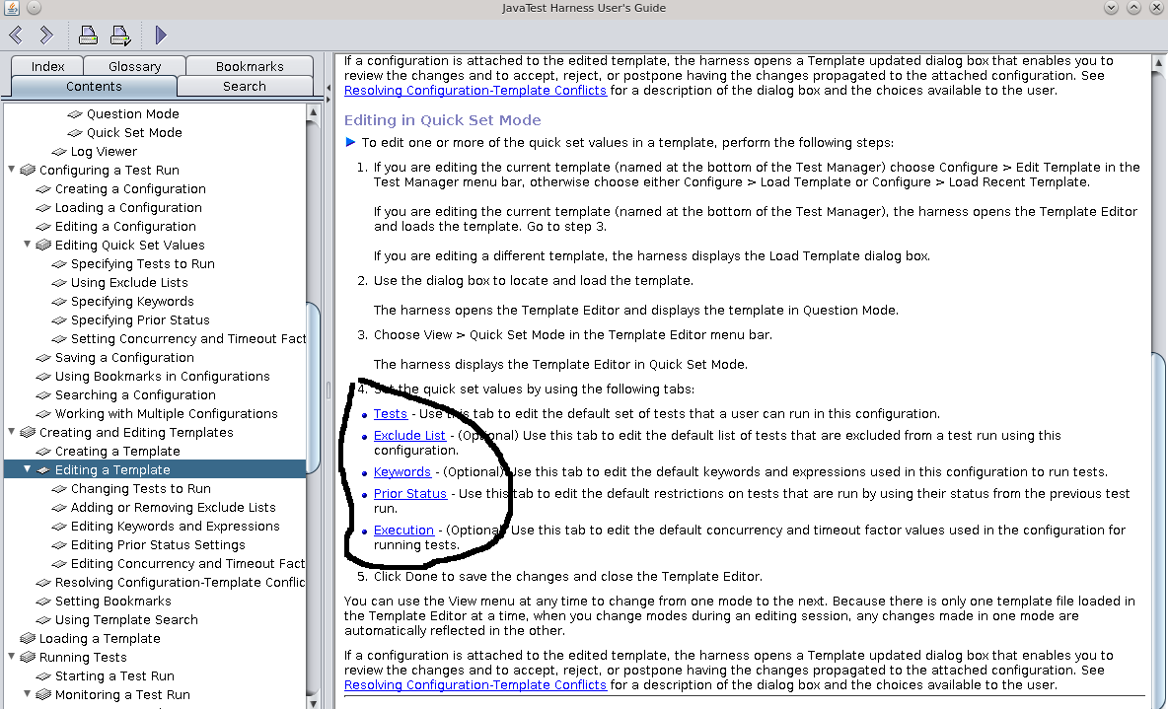The width and height of the screenshot is (1168, 709).
Task: Follow the Exclude List link
Action: 409,436
